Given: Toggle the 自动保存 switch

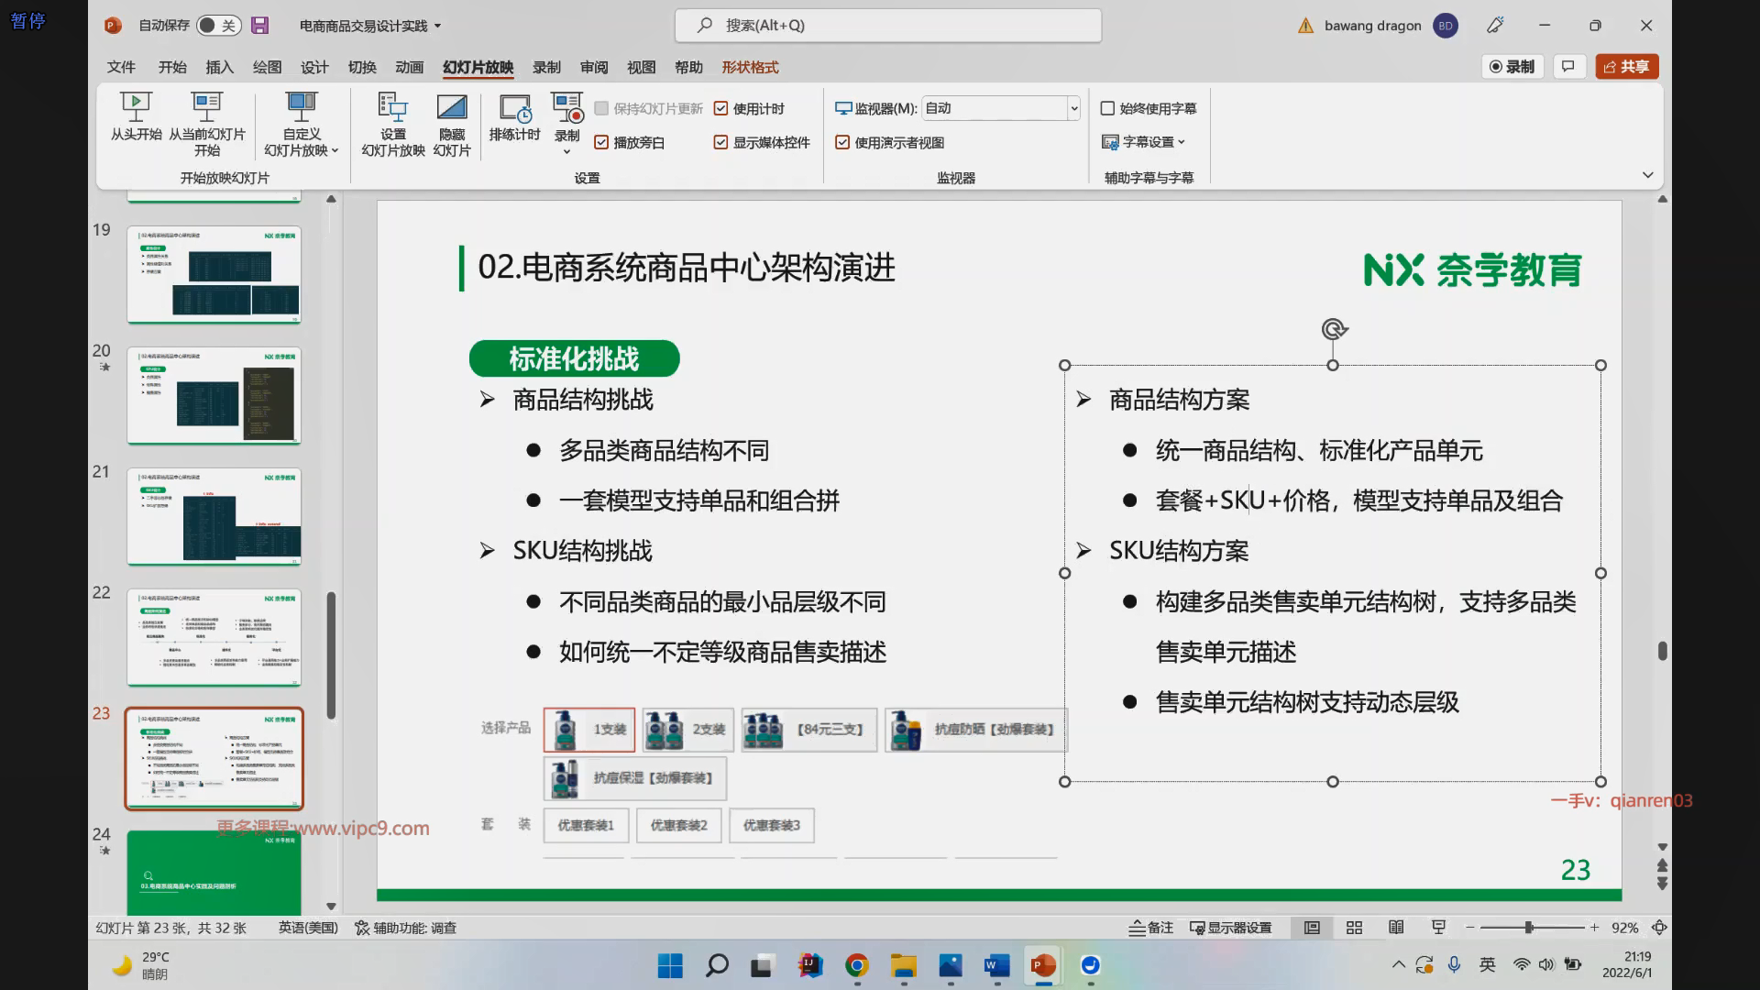Looking at the screenshot, I should pyautogui.click(x=218, y=26).
